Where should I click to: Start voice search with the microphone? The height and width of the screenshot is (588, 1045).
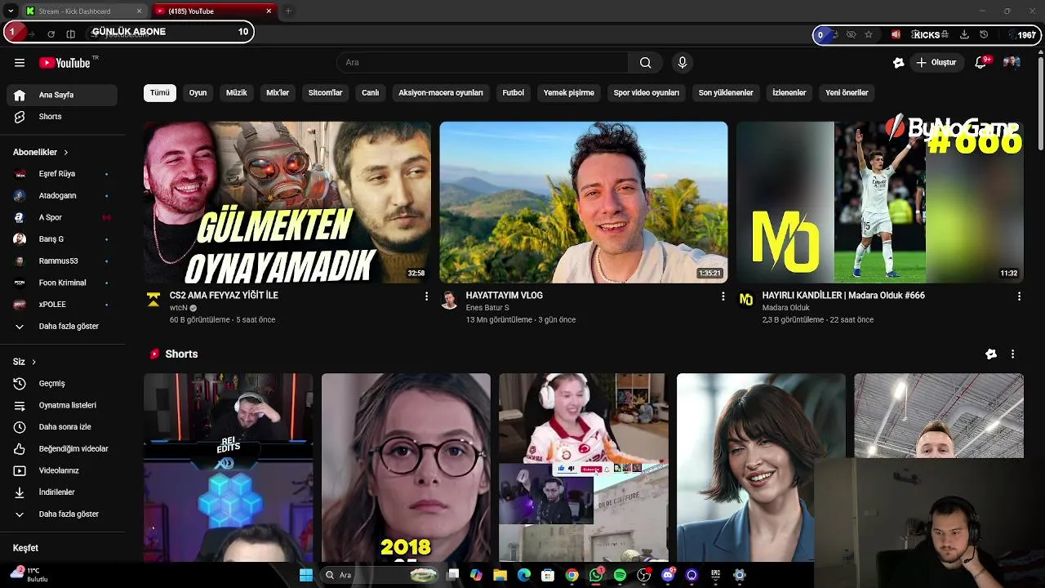pyautogui.click(x=683, y=63)
